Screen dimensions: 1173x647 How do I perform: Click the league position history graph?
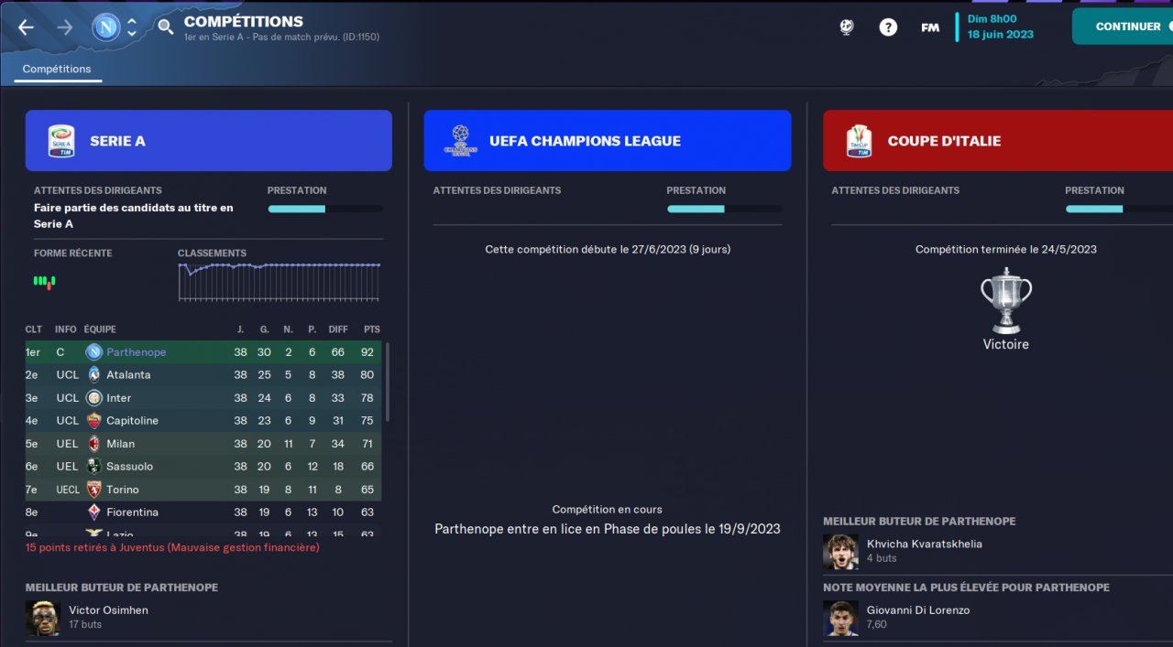[279, 281]
